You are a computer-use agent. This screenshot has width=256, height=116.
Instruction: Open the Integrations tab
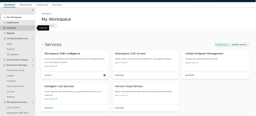click(42, 5)
